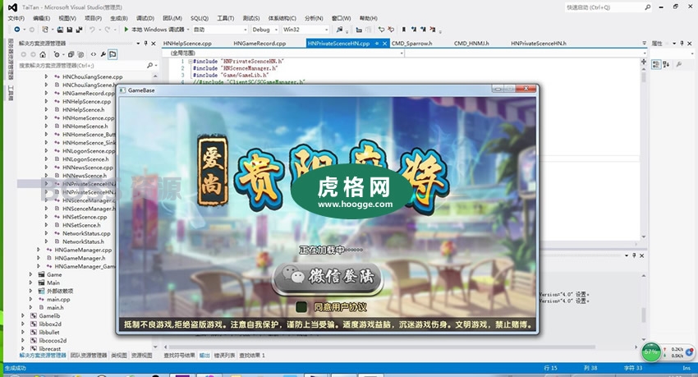Click the search magnifier in Solution Explorer
This screenshot has height=377, width=698.
[x=149, y=66]
